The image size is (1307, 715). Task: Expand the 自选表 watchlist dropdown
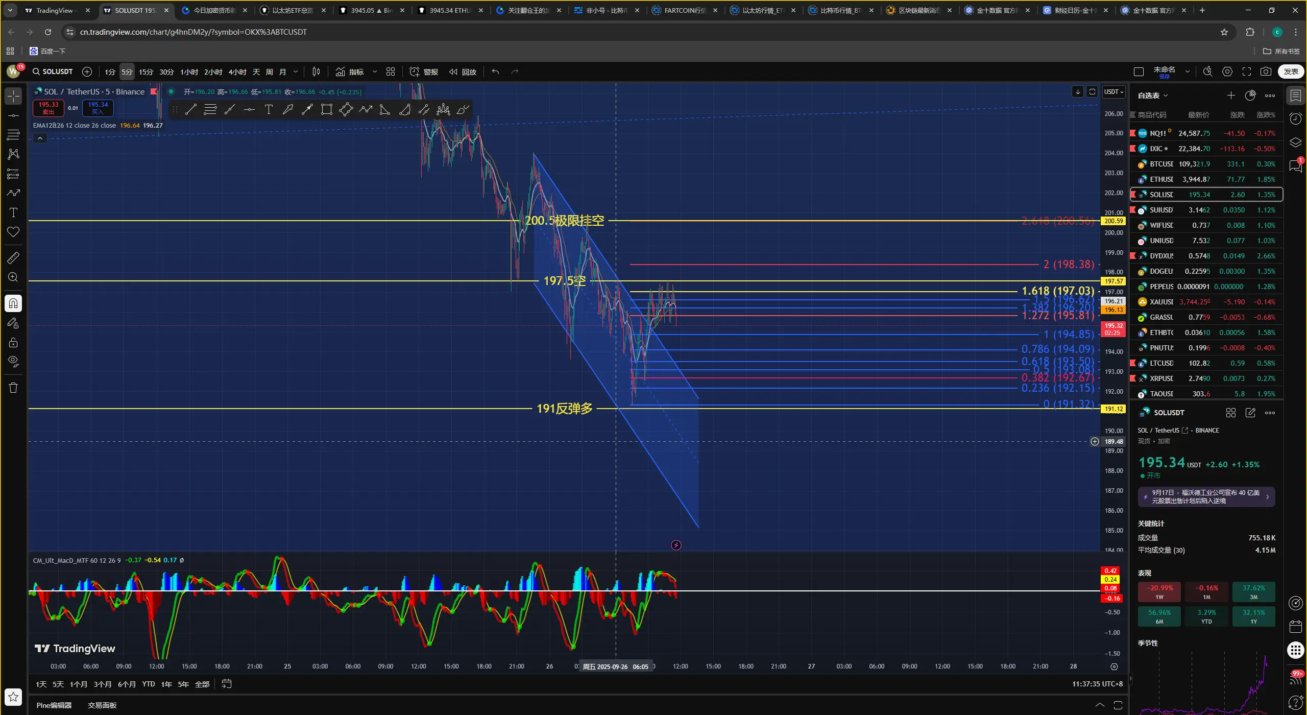pos(1153,96)
